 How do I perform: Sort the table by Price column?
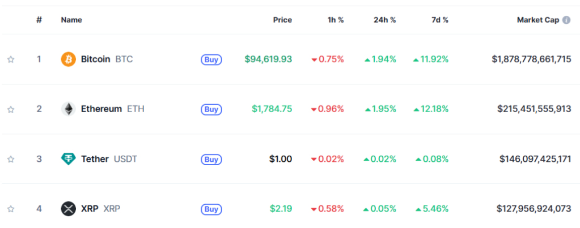282,20
